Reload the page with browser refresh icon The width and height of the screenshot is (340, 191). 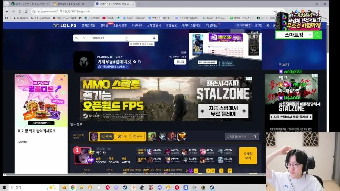click(20, 11)
